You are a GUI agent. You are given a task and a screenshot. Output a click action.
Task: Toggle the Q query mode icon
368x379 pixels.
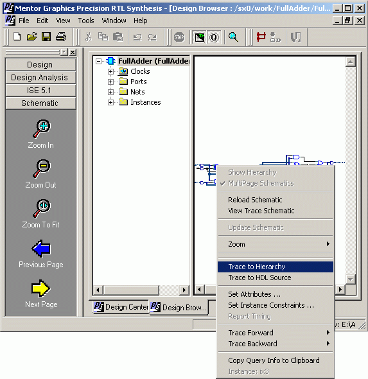coord(214,37)
